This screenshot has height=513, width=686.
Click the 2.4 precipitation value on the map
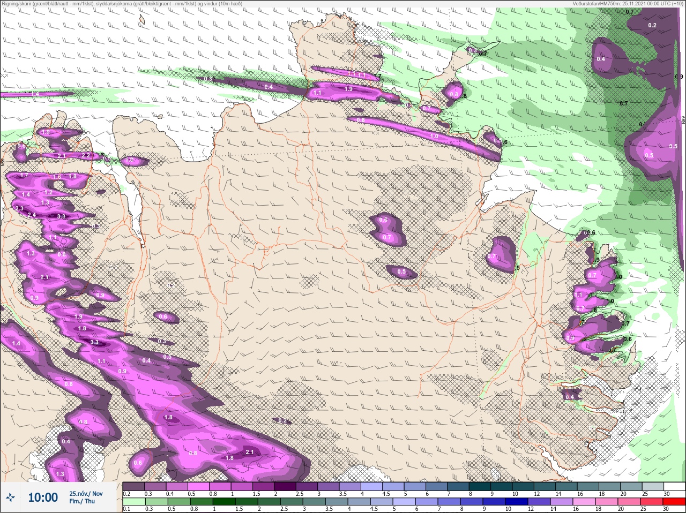click(31, 215)
